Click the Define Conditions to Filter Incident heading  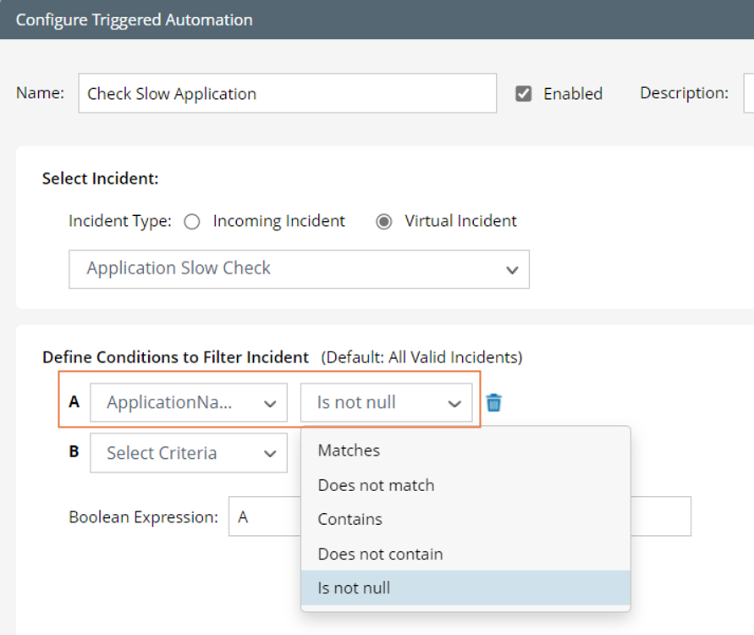(x=175, y=357)
